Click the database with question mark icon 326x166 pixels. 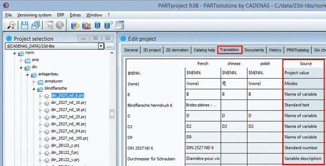click(108, 25)
